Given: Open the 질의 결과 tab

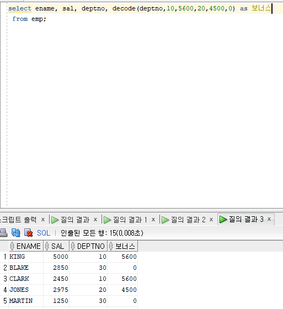Looking at the screenshot, I should pos(71,220).
